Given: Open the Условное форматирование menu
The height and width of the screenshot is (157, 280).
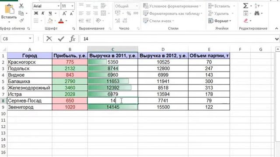Looking at the screenshot, I should [172, 6].
